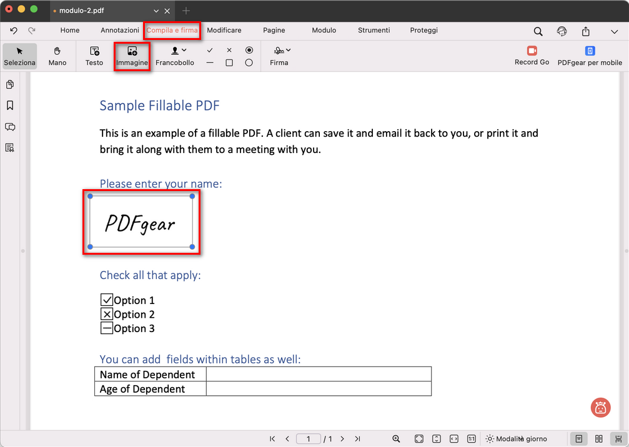Viewport: 629px width, 447px height.
Task: Uncheck the Option 1 checkbox
Action: [x=106, y=300]
